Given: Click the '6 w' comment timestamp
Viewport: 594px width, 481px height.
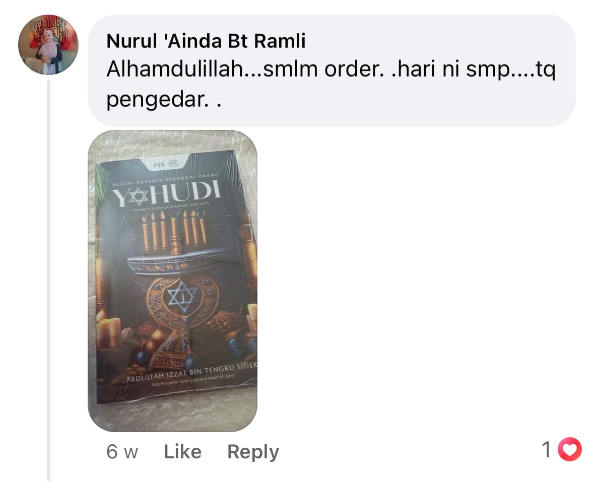Looking at the screenshot, I should tap(122, 452).
